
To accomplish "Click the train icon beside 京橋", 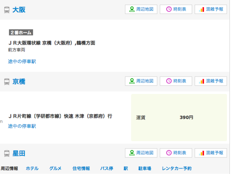I will pos(7,82).
